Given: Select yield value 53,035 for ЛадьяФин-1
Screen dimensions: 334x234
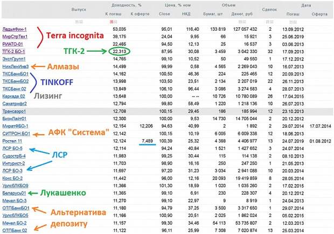Looking at the screenshot, I should [120, 29].
